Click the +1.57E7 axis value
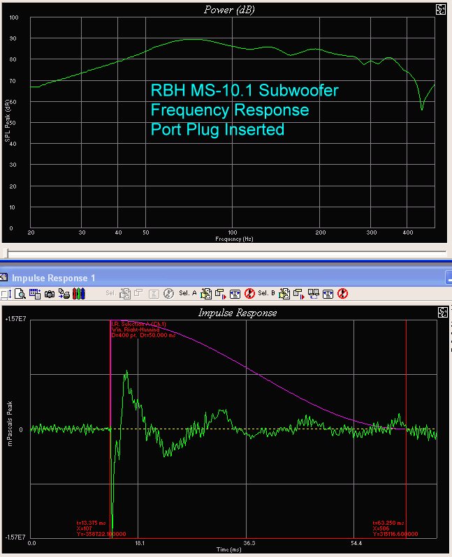This screenshot has width=452, height=557. point(15,319)
